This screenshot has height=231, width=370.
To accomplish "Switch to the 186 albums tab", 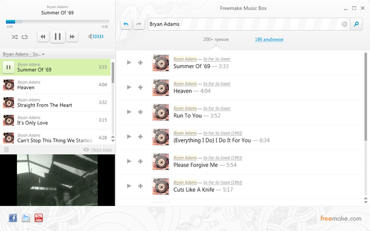I will [269, 40].
